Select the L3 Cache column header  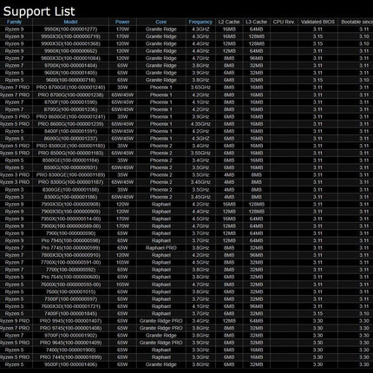(256, 22)
